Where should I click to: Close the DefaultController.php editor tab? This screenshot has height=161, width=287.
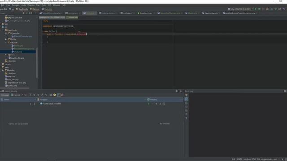click(x=62, y=13)
